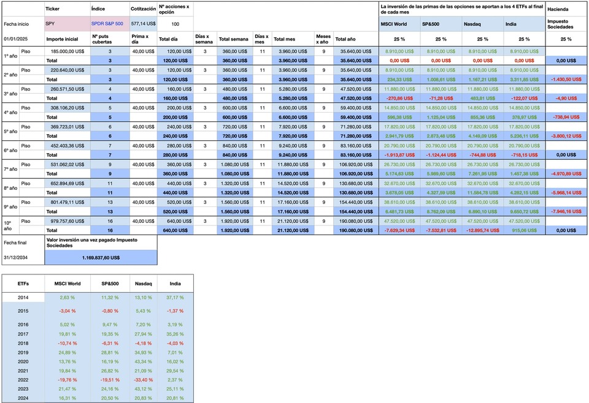Viewport: 589px width, 403px height.
Task: Click the 855,36 US$ Nasdaq result
Action: [483, 117]
